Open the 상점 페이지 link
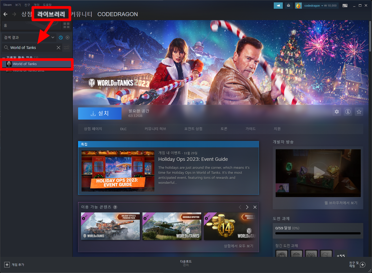The width and height of the screenshot is (372, 273). [93, 129]
